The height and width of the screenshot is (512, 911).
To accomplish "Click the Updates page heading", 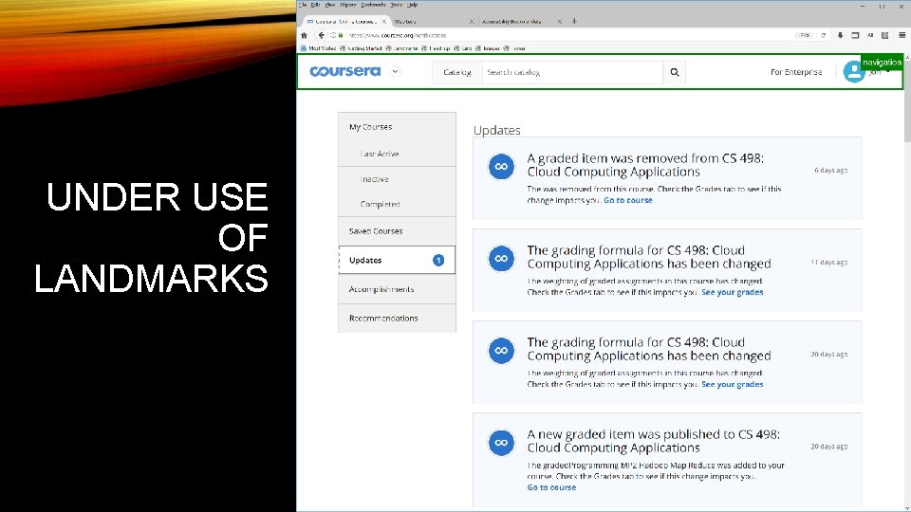I will tap(496, 130).
